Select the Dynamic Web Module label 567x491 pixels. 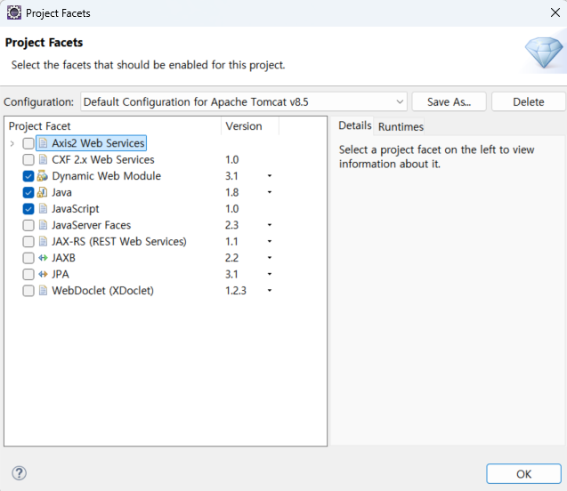pyautogui.click(x=106, y=176)
